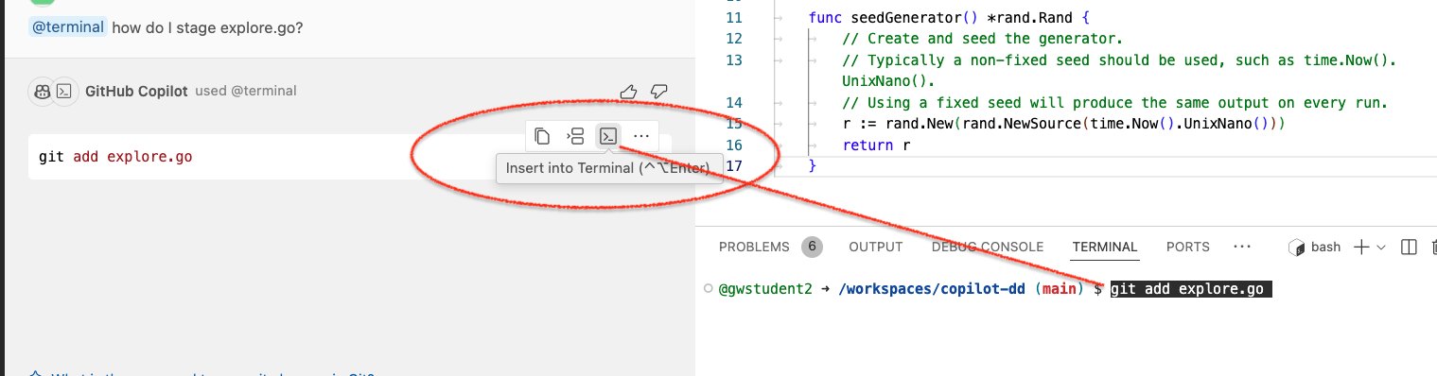Switch to the PROBLEMS tab

[754, 247]
